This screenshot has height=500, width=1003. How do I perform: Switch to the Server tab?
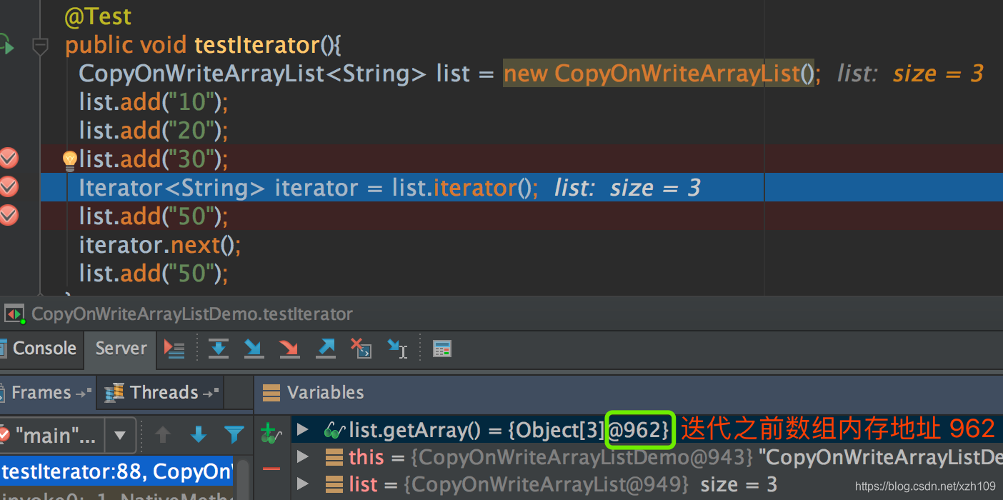point(121,349)
